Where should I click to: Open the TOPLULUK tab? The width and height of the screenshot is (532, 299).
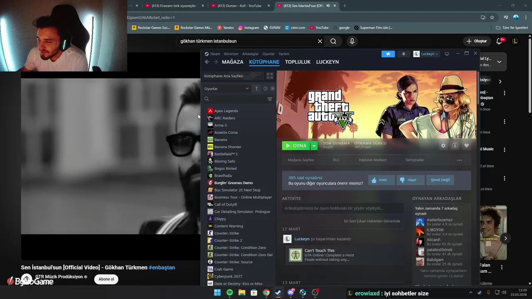298,62
